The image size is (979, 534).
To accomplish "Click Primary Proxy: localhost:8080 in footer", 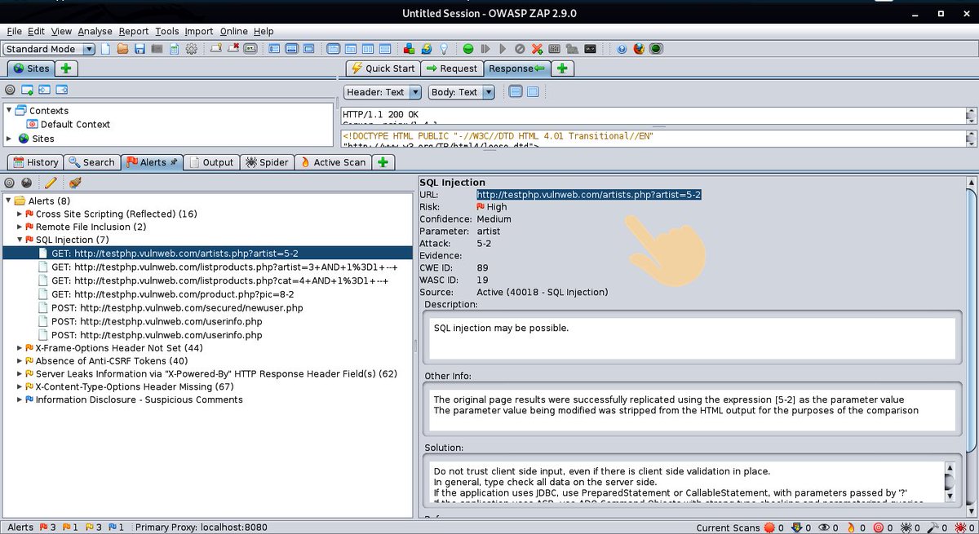I will pos(202,527).
